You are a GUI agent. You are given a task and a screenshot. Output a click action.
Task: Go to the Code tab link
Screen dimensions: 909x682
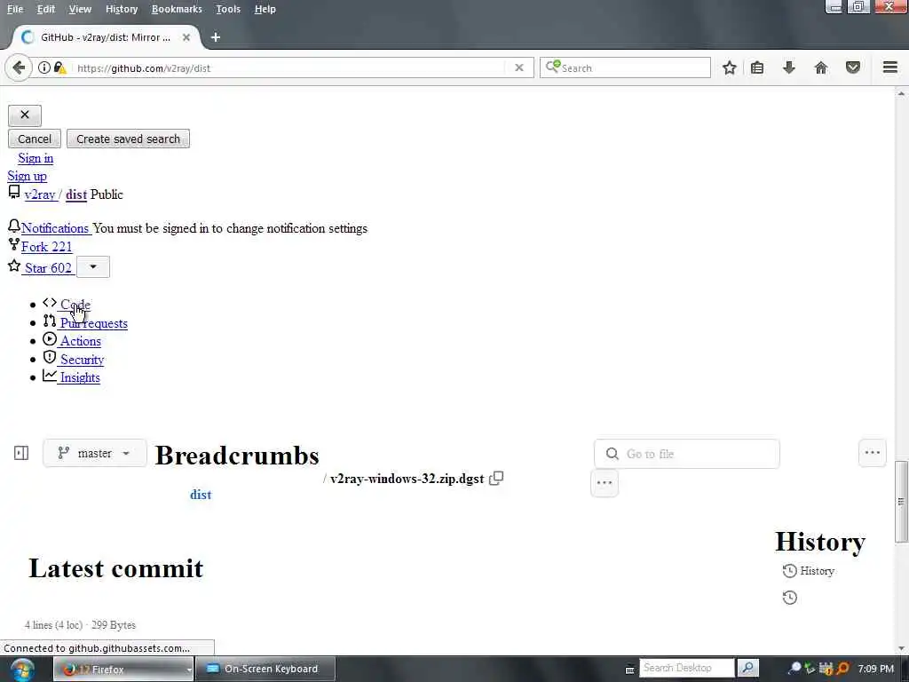[x=75, y=305]
